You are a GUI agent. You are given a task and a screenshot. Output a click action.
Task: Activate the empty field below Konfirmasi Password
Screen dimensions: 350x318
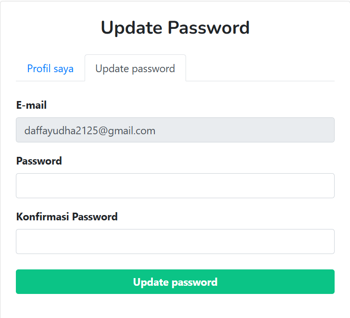coord(175,242)
